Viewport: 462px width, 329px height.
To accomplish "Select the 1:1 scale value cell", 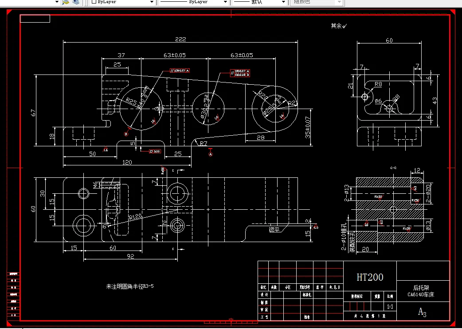I will (x=390, y=307).
